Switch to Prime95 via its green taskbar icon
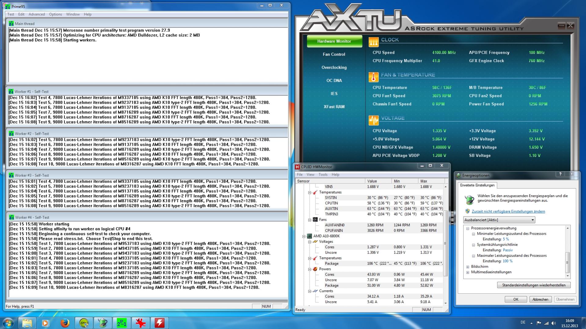The image size is (586, 329). tap(122, 323)
